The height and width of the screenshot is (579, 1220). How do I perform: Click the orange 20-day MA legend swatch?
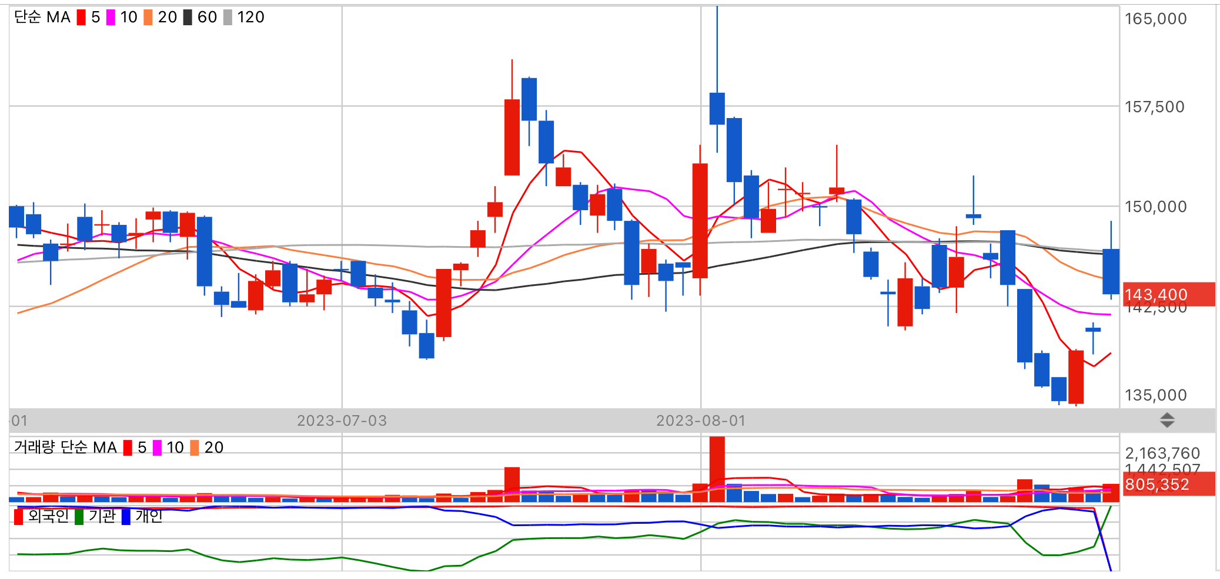coord(148,18)
